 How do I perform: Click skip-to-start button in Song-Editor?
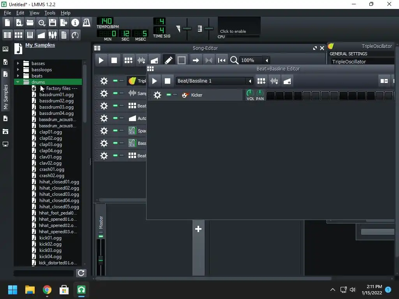click(x=222, y=60)
